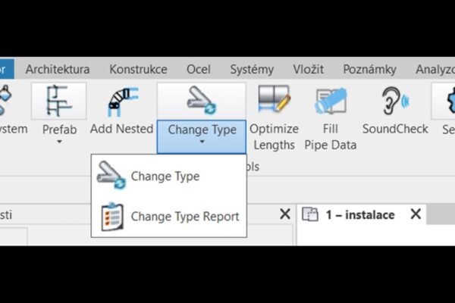Click the Add Nested label
This screenshot has height=303, width=455.
(122, 129)
